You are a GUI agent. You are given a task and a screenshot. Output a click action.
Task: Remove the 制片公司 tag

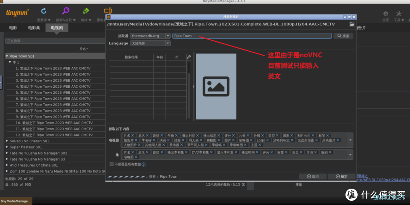tap(313, 136)
